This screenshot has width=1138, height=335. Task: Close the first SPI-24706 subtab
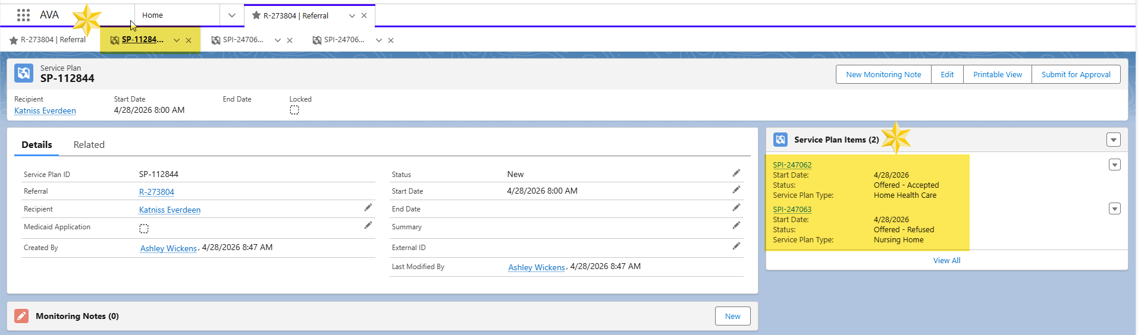coord(290,40)
